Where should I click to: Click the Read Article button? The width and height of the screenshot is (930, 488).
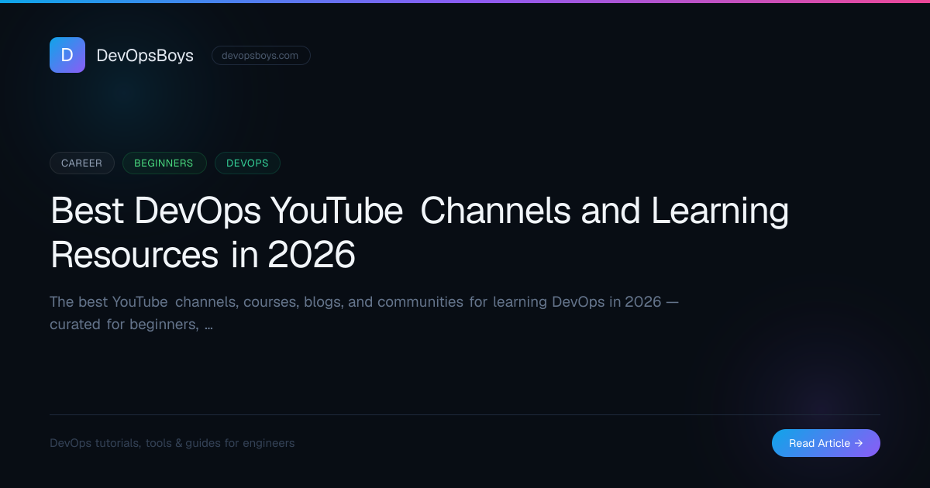(x=826, y=443)
